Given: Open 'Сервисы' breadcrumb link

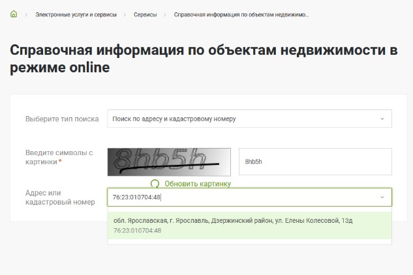Looking at the screenshot, I should coord(145,15).
